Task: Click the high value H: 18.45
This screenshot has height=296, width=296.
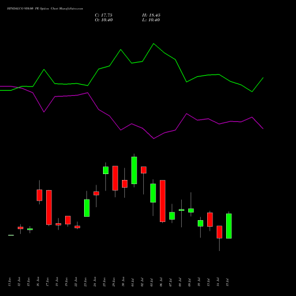Action: pos(151,15)
